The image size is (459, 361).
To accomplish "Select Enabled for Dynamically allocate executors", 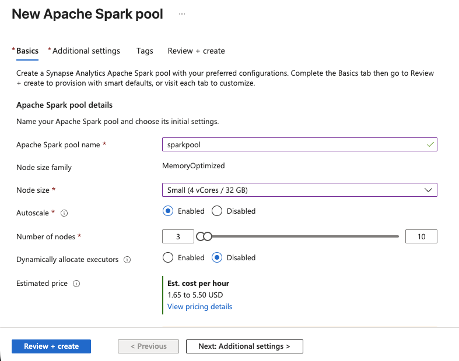I will click(x=168, y=257).
